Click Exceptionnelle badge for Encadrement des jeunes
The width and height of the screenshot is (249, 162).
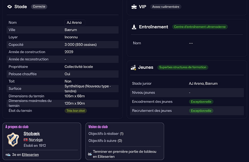(201, 102)
